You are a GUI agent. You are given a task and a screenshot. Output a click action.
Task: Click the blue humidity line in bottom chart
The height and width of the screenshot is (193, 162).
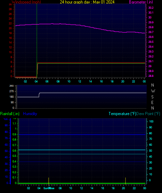point(82,135)
